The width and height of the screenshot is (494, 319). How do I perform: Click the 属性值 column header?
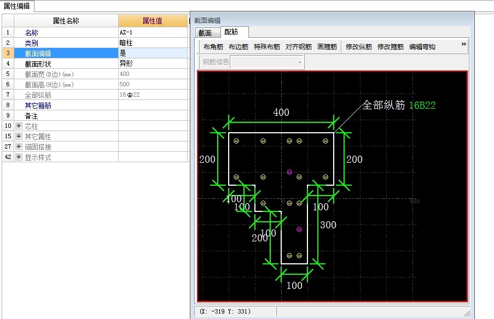[x=153, y=21]
